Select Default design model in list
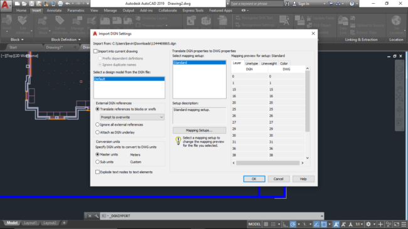Image resolution: width=408 pixels, height=229 pixels. click(129, 79)
